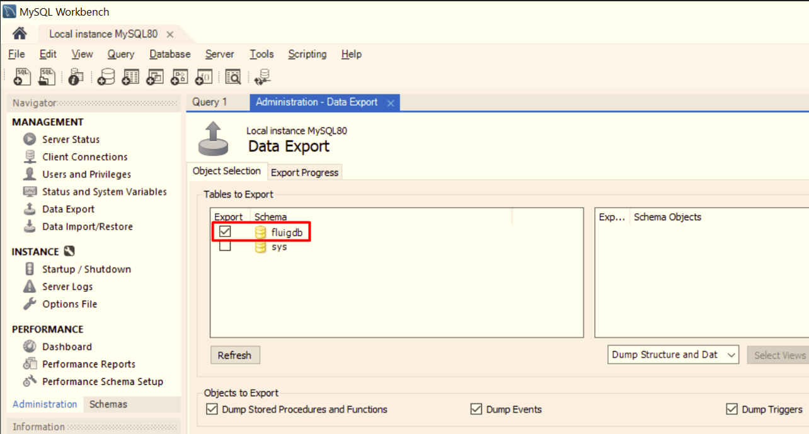
Task: Close Local instance MySQL80 connection tab
Action: tap(170, 35)
